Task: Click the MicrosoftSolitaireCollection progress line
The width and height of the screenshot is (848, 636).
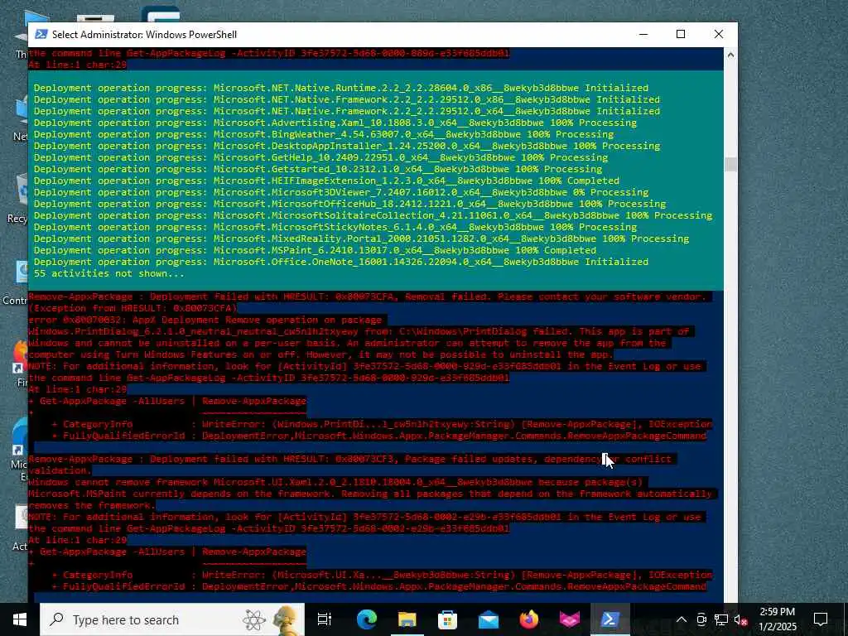Action: tap(373, 216)
